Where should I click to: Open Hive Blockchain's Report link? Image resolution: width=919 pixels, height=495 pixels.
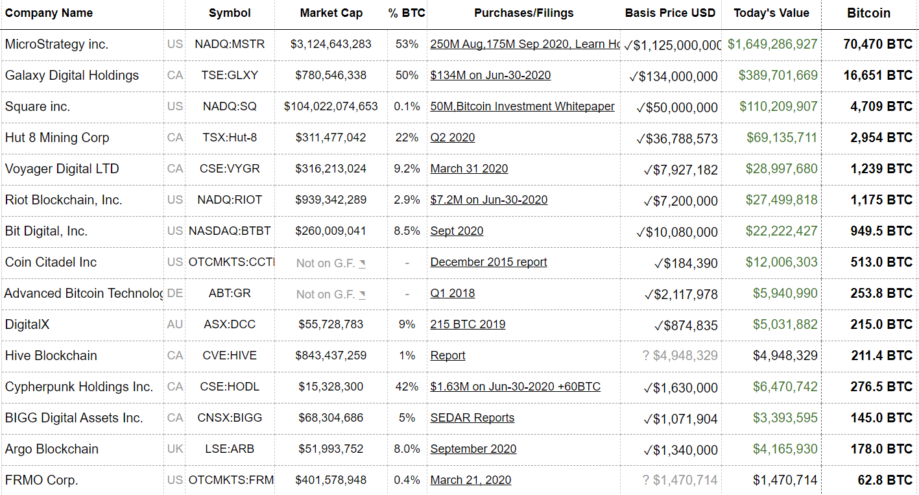448,356
